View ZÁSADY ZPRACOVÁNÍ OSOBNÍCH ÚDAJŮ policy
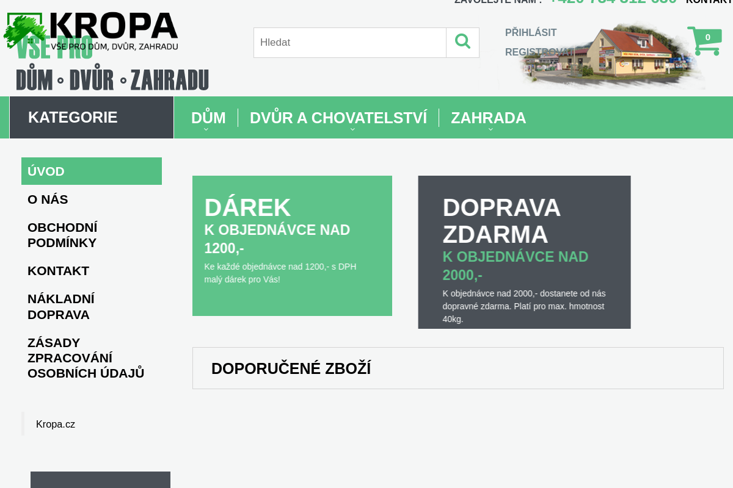 (86, 357)
